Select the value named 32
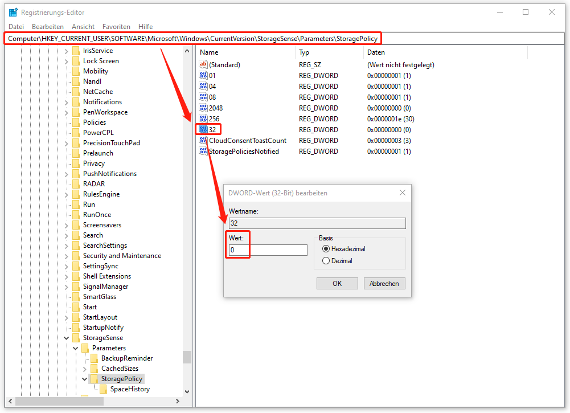 pos(212,129)
